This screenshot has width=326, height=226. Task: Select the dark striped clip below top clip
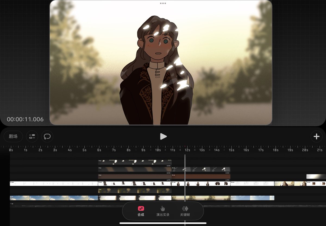(x=135, y=169)
